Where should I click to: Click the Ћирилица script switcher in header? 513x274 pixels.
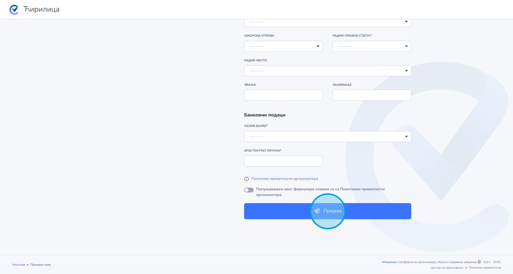tap(41, 10)
